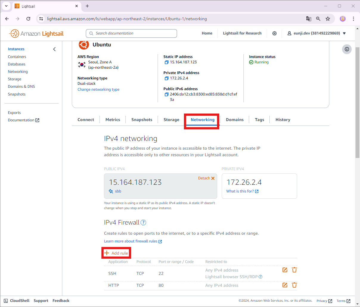The height and width of the screenshot is (307, 360).
Task: Copy the private IPv4 address 172.26.2.4
Action: pyautogui.click(x=167, y=78)
